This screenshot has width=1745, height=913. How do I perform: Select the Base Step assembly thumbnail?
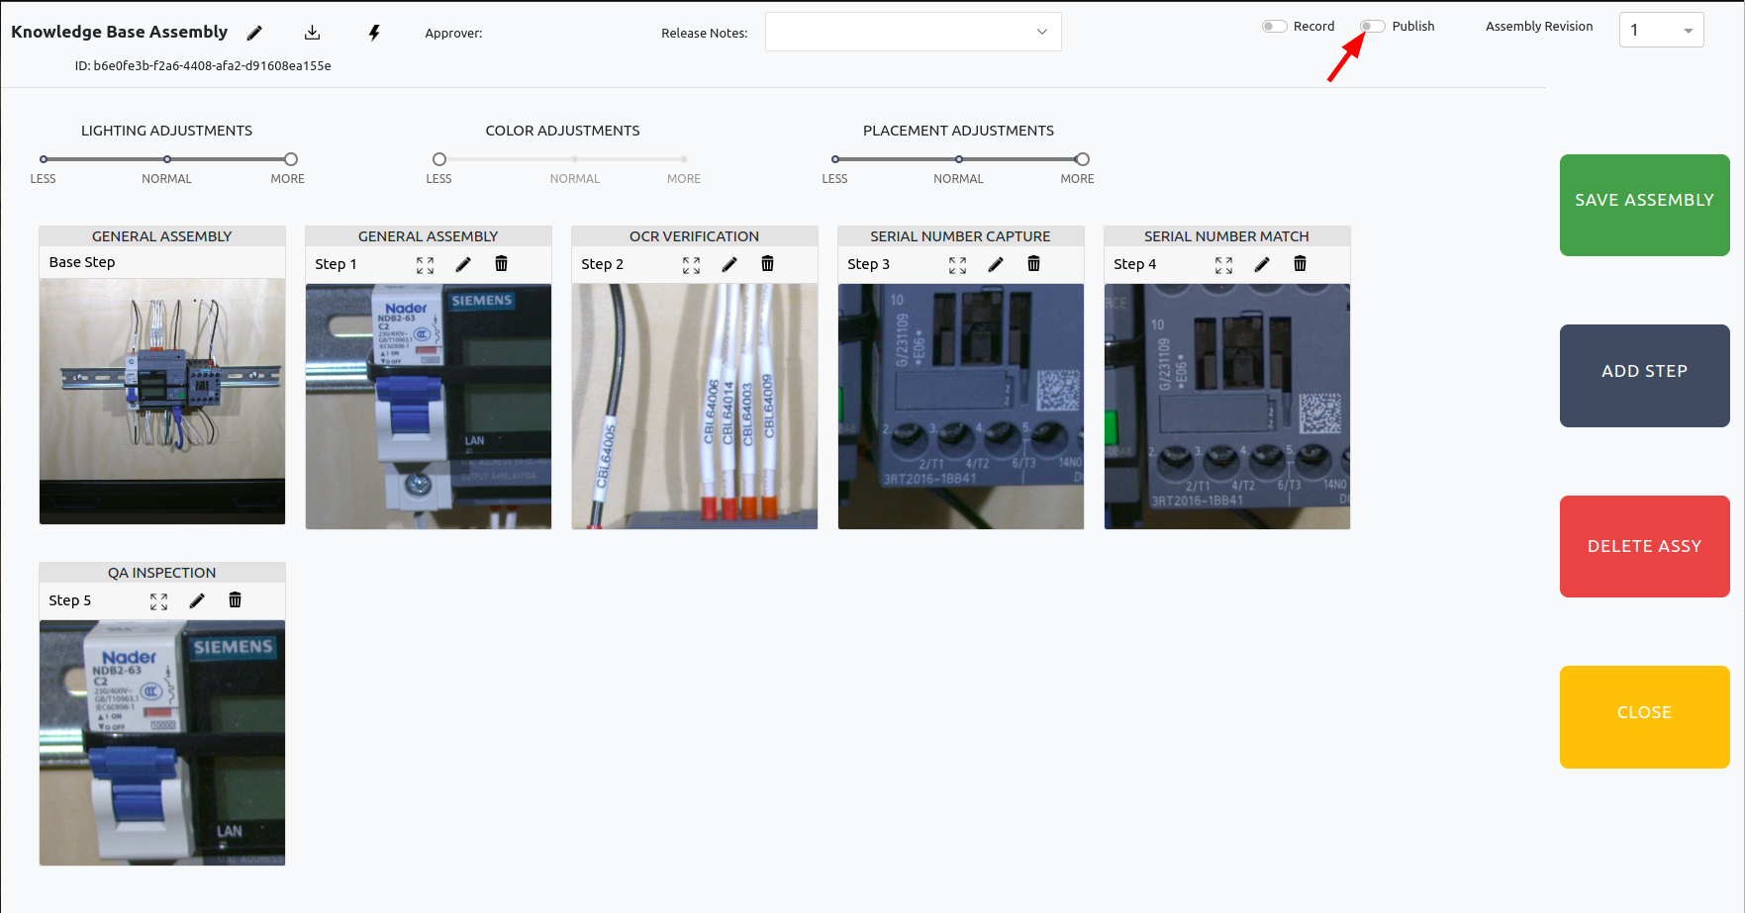point(162,401)
